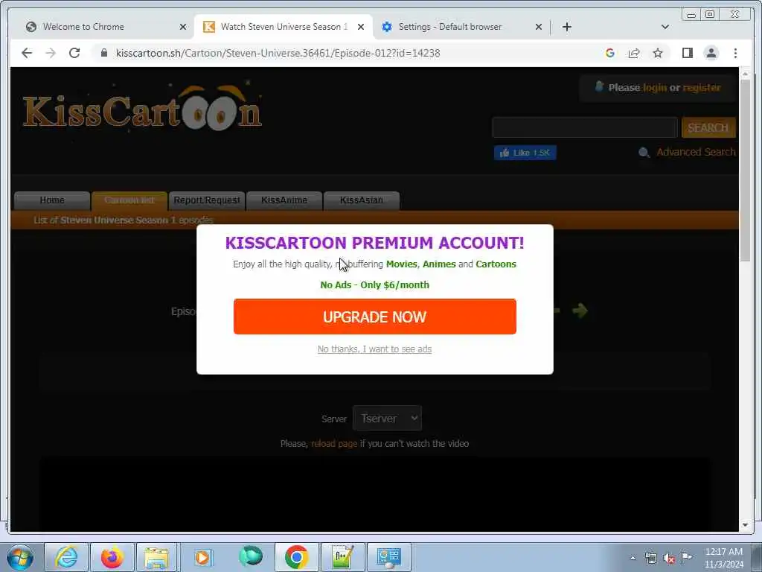This screenshot has height=572, width=762.
Task: View site information lock icon
Action: click(103, 53)
